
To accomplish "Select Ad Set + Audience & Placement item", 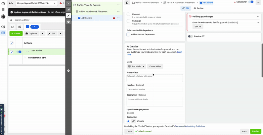I will pos(93,12).
